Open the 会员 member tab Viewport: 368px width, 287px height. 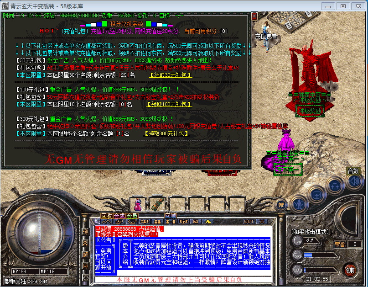(x=132, y=216)
